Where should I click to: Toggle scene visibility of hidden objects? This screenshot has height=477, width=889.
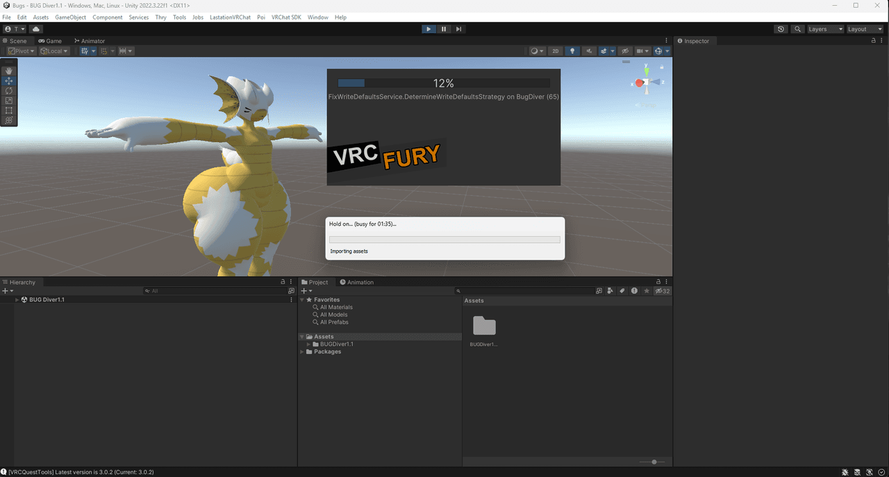coord(625,51)
